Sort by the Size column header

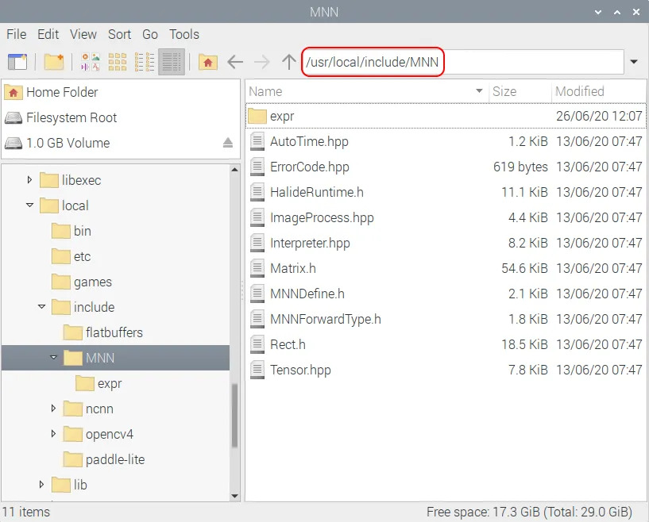coord(520,91)
